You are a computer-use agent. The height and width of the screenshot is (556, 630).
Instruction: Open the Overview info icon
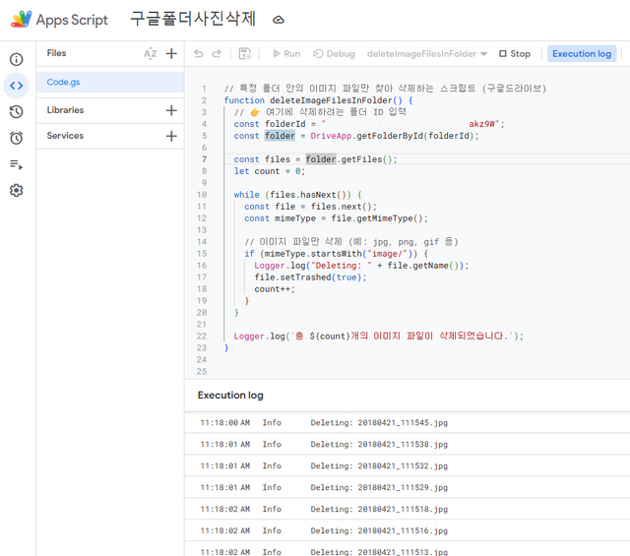16,59
